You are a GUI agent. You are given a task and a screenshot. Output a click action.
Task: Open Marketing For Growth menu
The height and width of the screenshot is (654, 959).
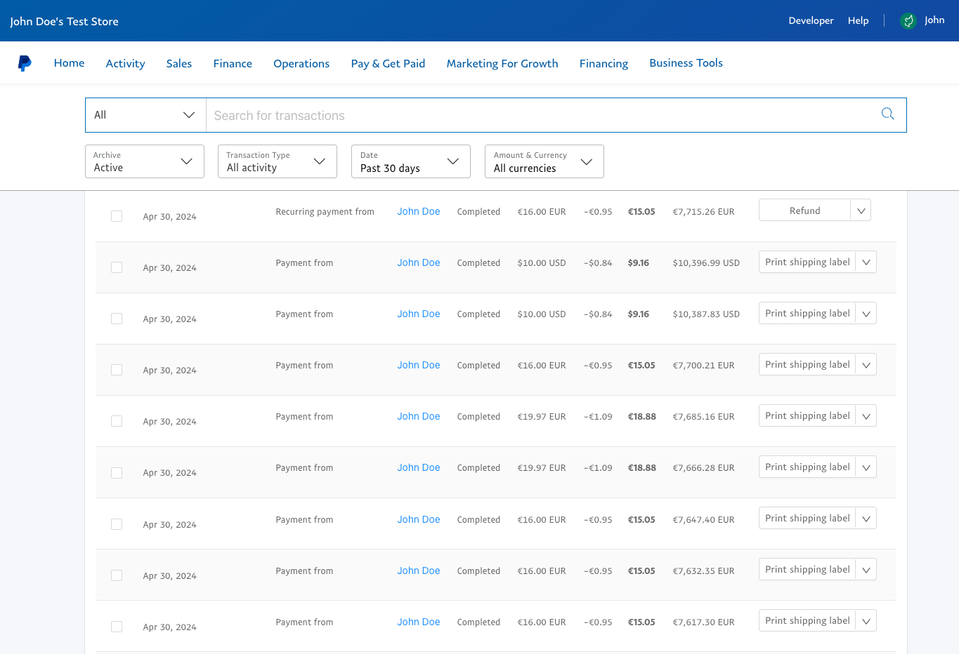tap(502, 64)
